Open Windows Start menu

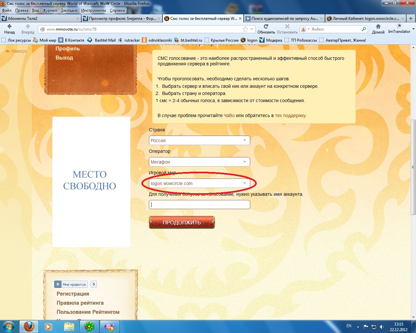point(8,326)
